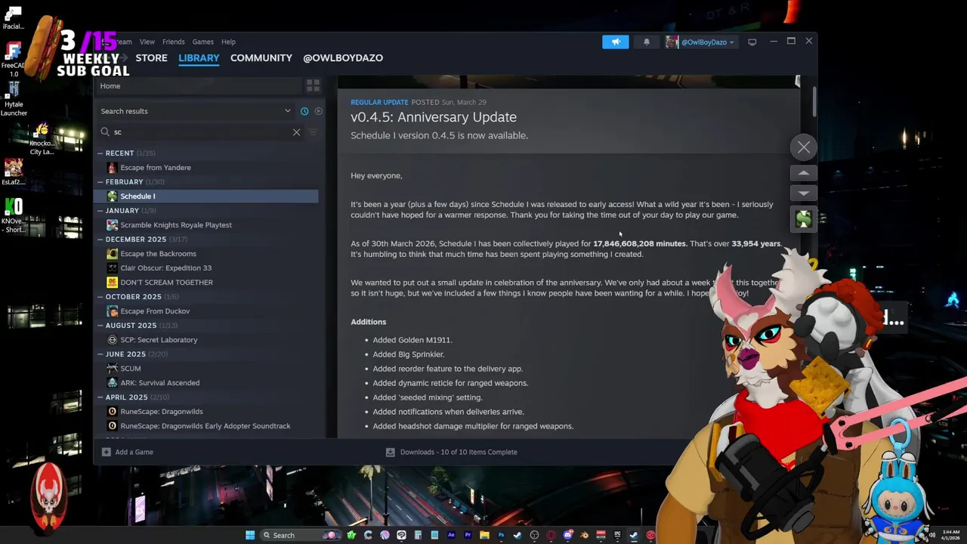
Task: Collapse the JANUARY group
Action: click(x=100, y=211)
